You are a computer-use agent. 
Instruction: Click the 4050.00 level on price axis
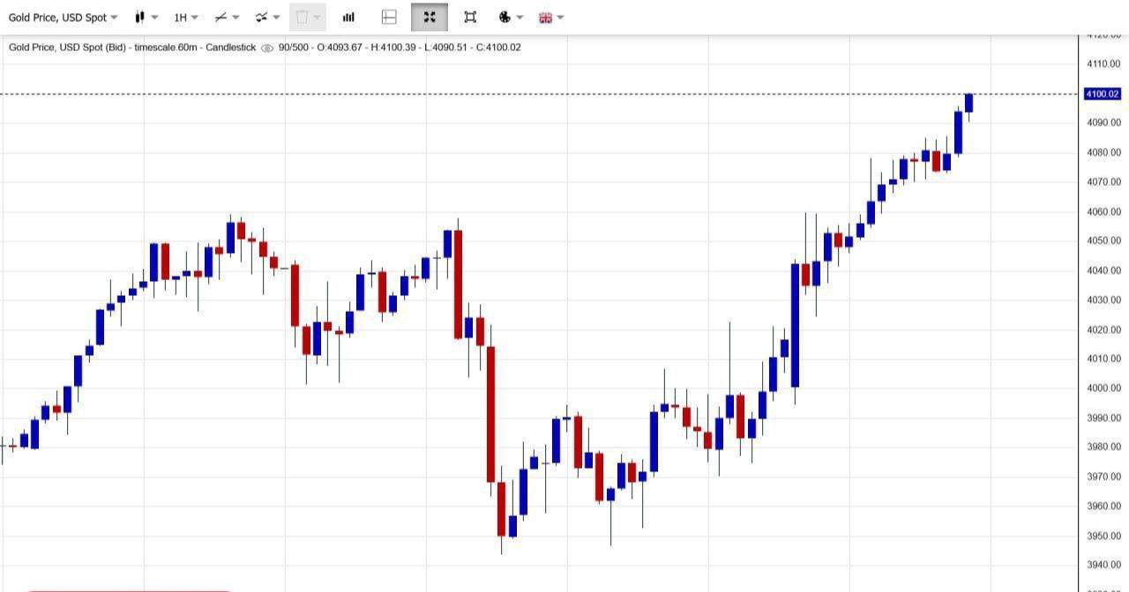click(1103, 241)
